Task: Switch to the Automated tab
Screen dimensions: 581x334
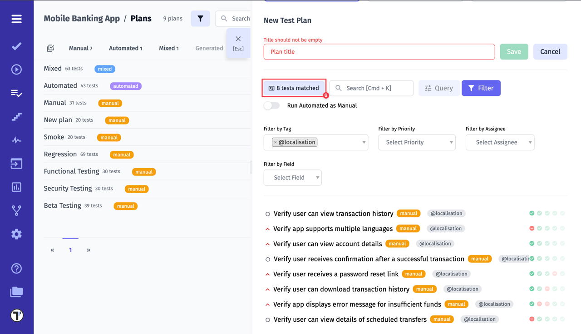Action: tap(125, 48)
